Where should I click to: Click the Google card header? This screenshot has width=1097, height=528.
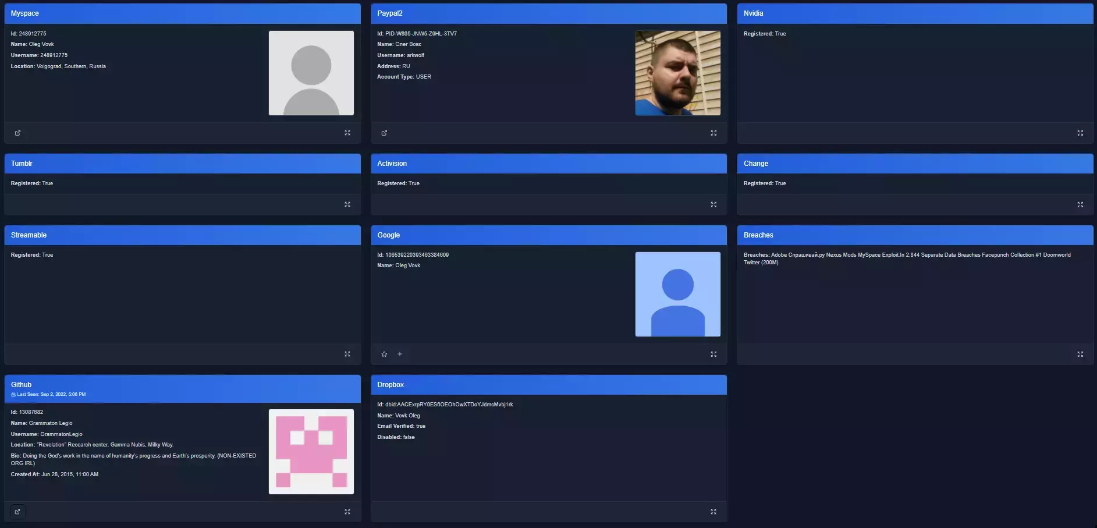click(x=549, y=235)
